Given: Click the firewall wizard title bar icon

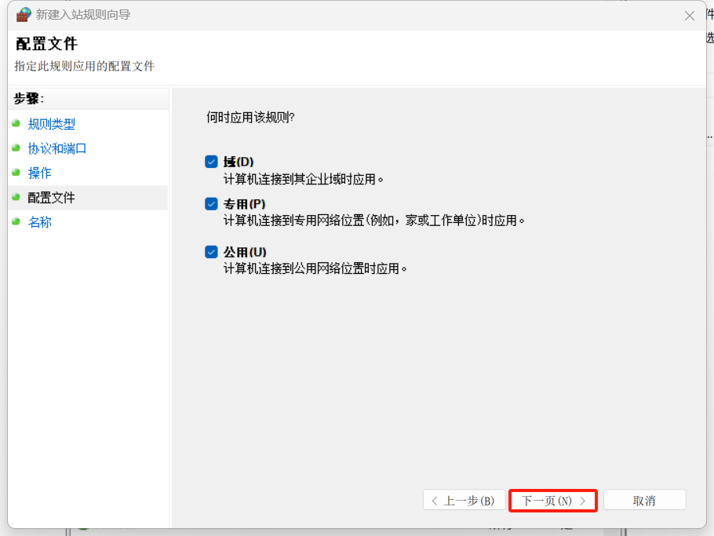Looking at the screenshot, I should [24, 15].
